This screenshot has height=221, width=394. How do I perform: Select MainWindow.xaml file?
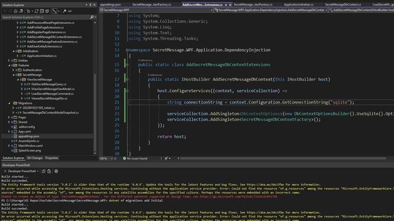point(30,145)
